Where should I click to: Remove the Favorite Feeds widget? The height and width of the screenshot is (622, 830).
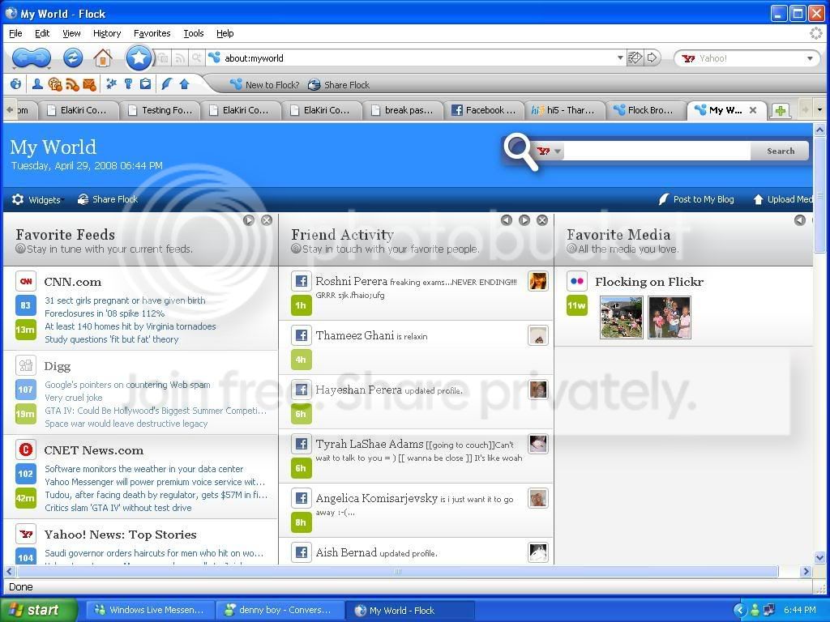click(x=267, y=220)
